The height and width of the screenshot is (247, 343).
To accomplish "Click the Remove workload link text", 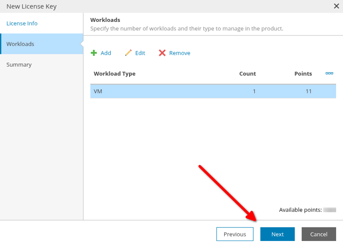I will [x=179, y=53].
